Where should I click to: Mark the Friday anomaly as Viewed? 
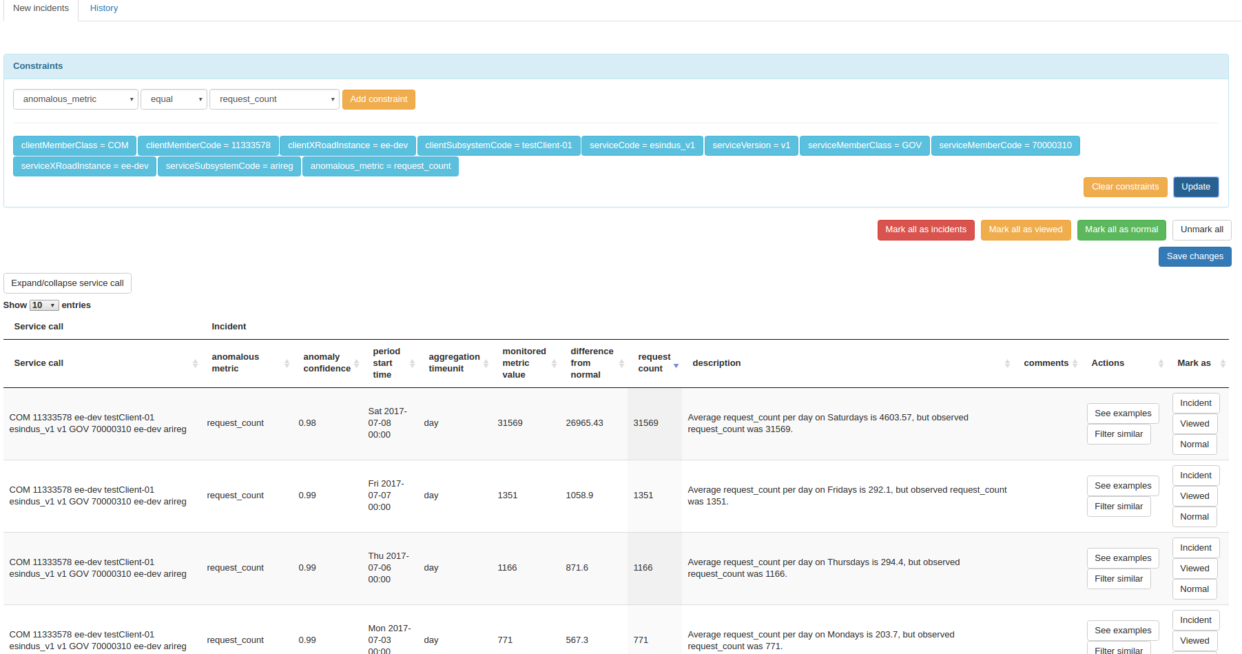[x=1194, y=495]
